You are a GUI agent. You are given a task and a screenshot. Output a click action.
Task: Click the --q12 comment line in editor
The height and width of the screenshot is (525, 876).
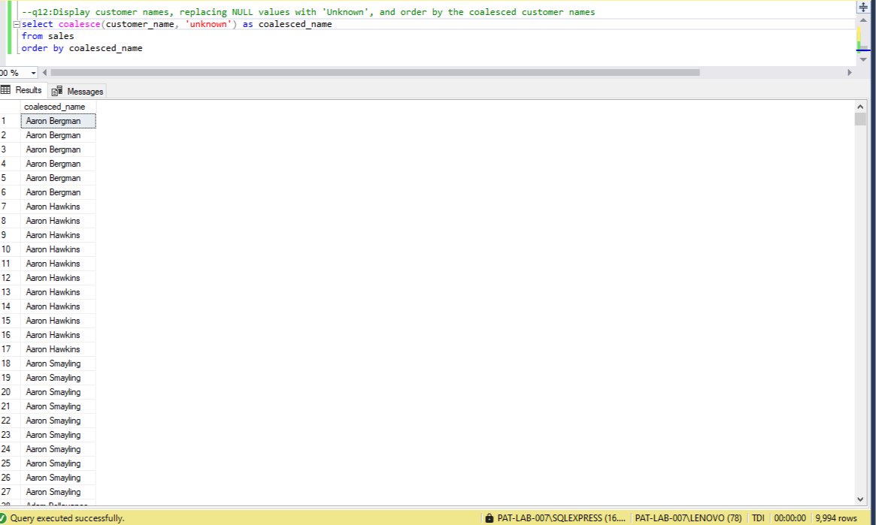pyautogui.click(x=308, y=12)
